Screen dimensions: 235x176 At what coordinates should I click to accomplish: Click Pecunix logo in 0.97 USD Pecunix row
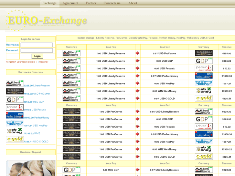[x=204, y=68]
